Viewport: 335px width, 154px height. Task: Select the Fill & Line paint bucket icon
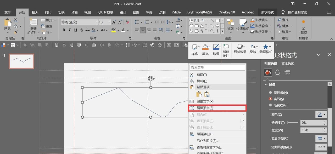(268, 73)
